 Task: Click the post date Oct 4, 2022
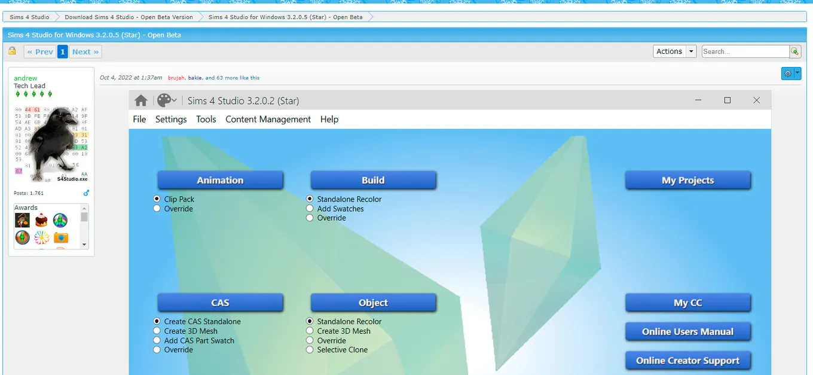coord(131,78)
